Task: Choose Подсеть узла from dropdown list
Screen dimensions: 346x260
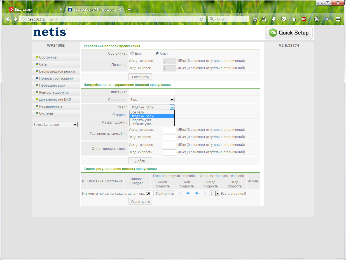Action: tap(141, 120)
